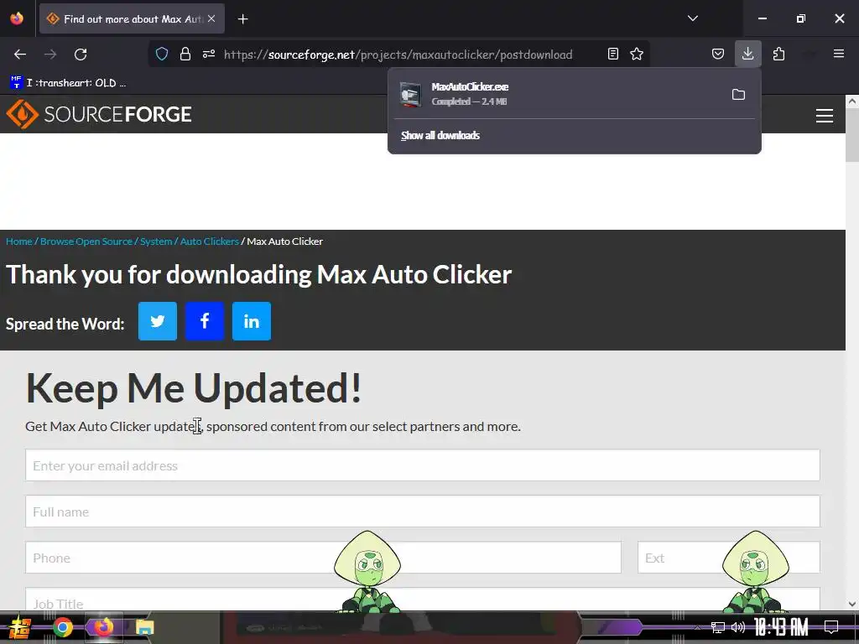The image size is (859, 644).
Task: Click scrollbar down arrow
Action: 852,604
